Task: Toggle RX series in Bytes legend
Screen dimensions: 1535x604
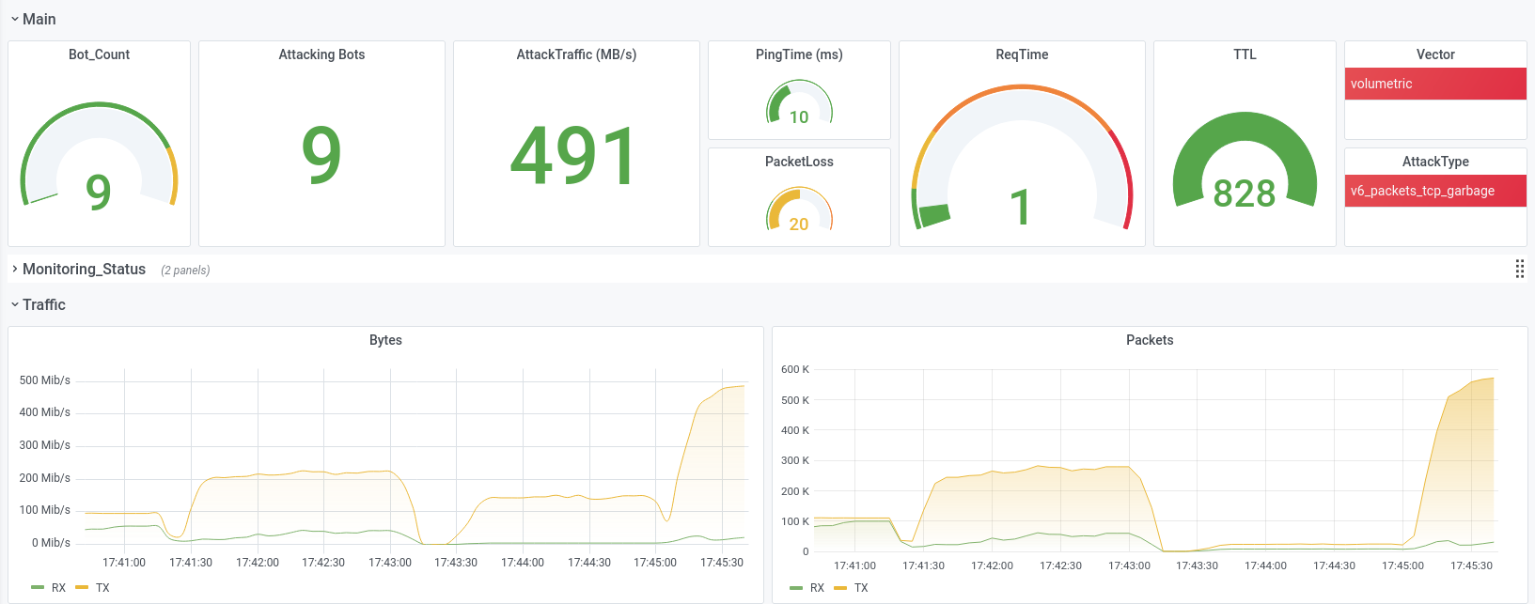Action: (58, 588)
